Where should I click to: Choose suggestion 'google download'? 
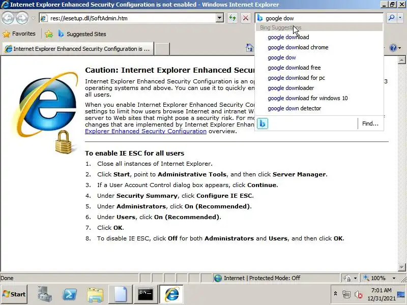pyautogui.click(x=319, y=37)
